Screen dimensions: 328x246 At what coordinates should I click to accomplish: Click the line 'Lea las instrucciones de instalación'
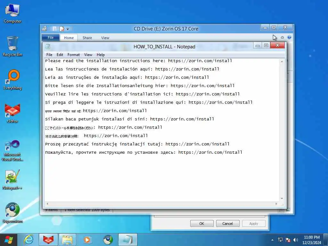[x=132, y=69]
